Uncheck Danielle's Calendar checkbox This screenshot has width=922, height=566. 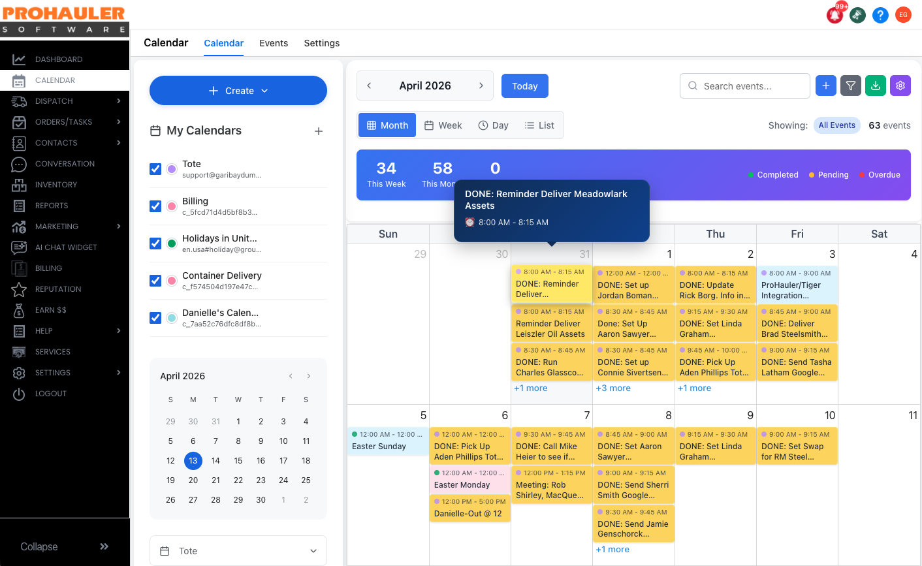point(155,318)
